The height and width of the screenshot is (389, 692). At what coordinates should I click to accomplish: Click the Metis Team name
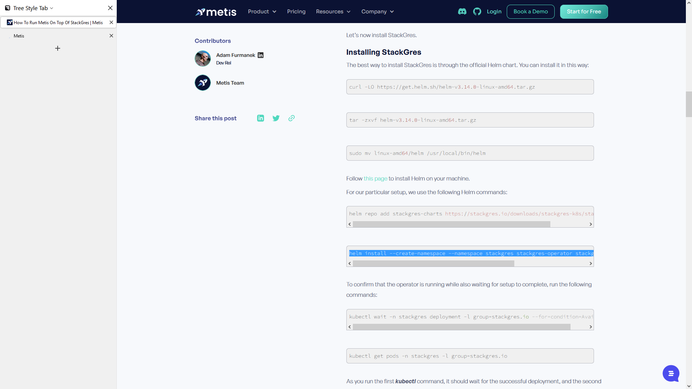(230, 83)
